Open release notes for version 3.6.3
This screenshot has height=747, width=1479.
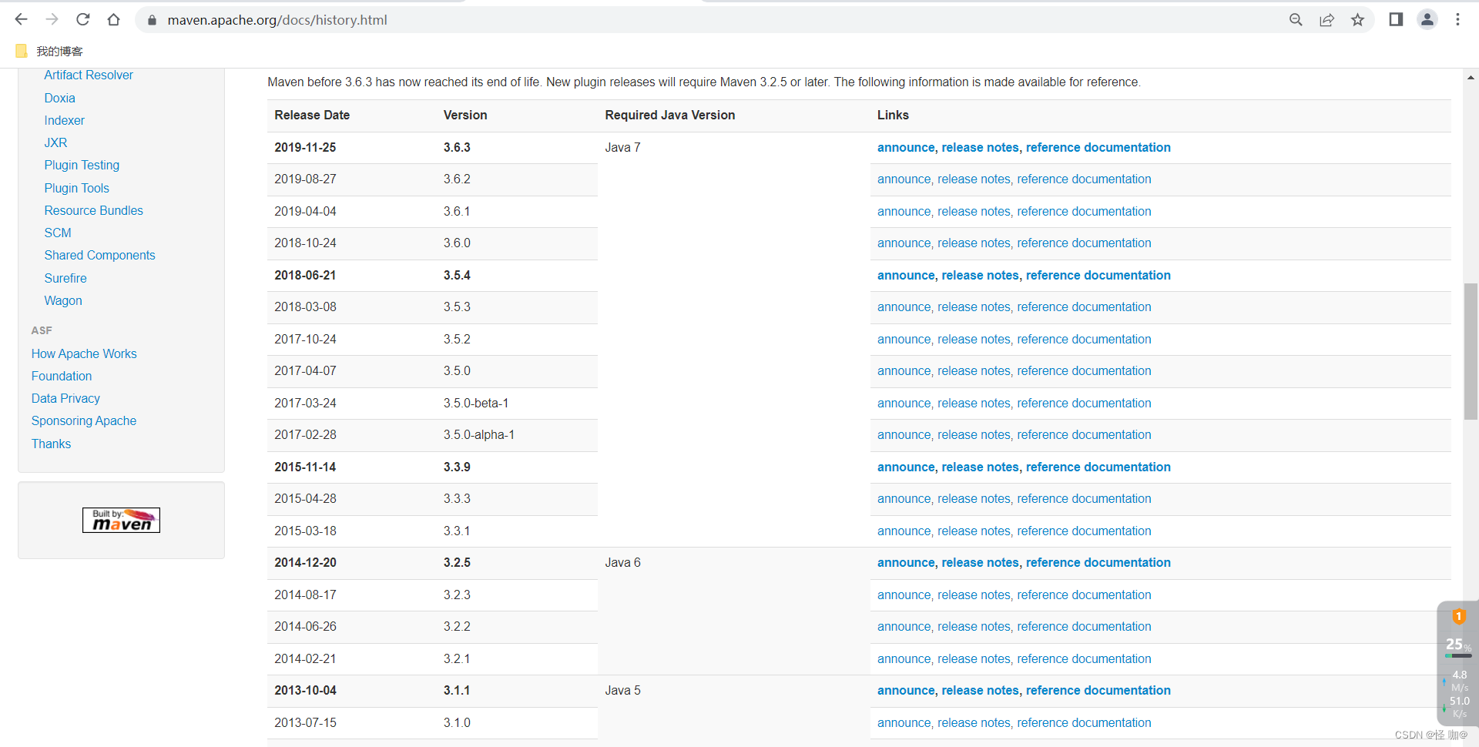click(x=980, y=147)
